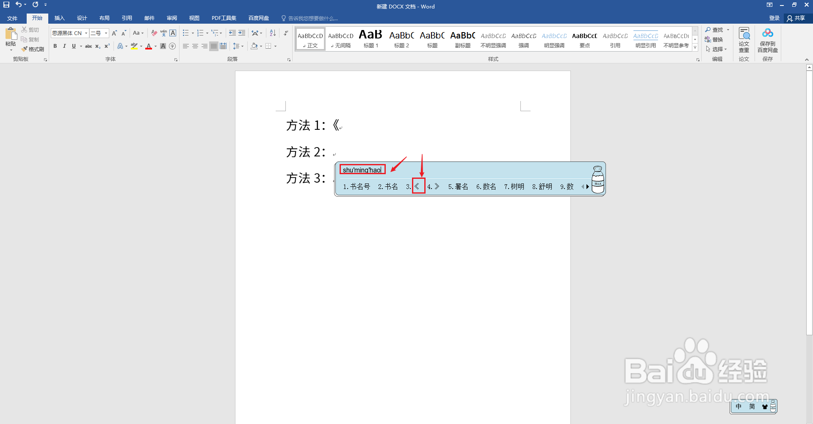Open the font name dropdown
The width and height of the screenshot is (813, 424).
click(86, 33)
